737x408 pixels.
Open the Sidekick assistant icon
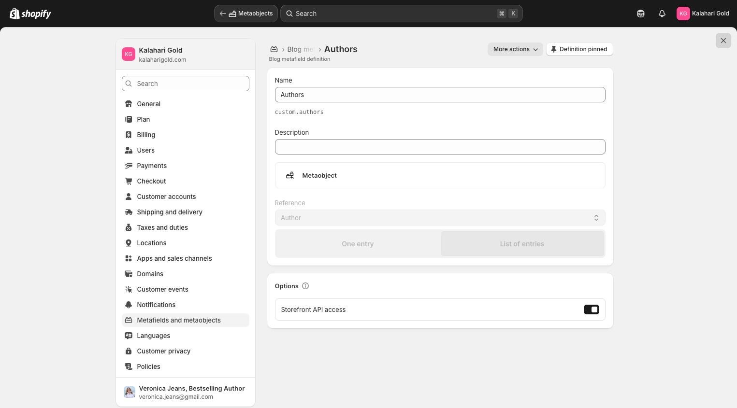[x=641, y=14]
